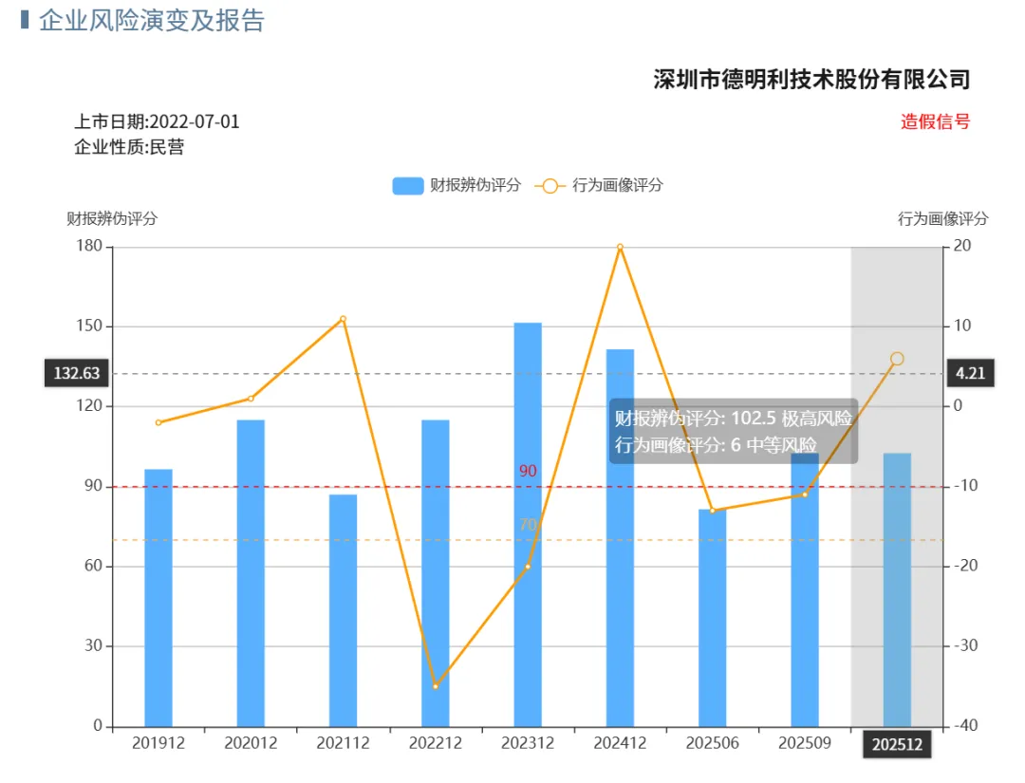The image size is (1025, 783).
Task: Click the left axis title 财报辨伪评分
Action: click(x=112, y=218)
